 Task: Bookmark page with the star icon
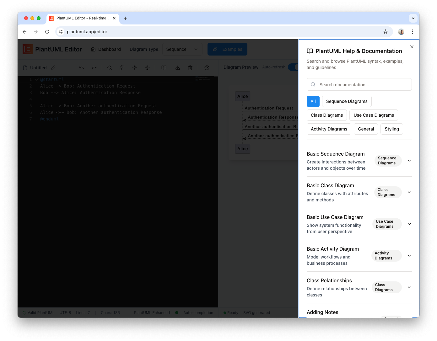(386, 32)
